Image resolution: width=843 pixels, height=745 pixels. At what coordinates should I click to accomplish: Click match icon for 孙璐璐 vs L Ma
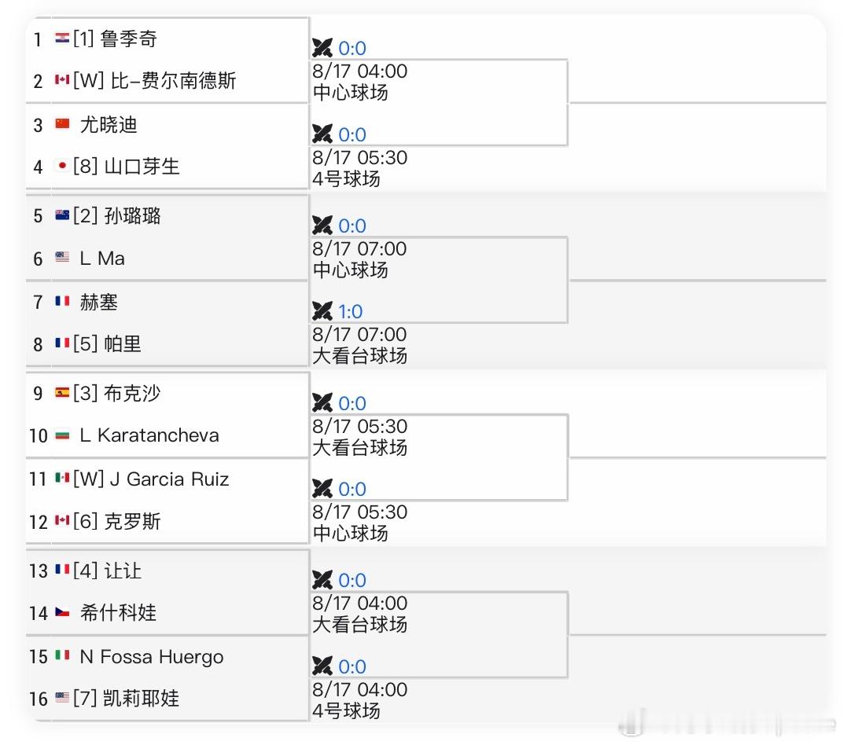point(322,226)
